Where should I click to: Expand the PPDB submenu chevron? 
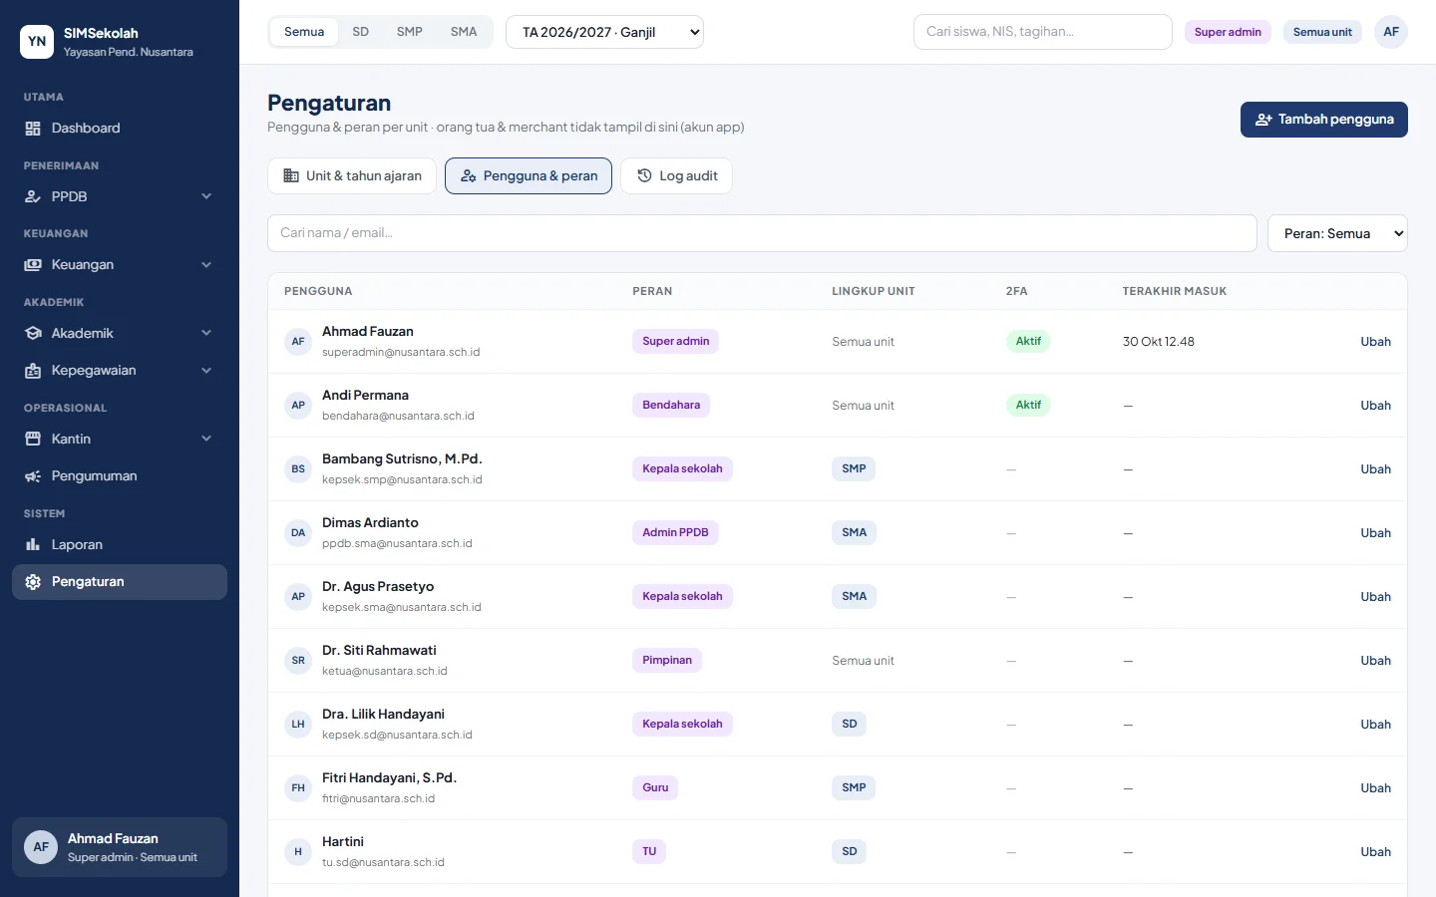pos(206,196)
